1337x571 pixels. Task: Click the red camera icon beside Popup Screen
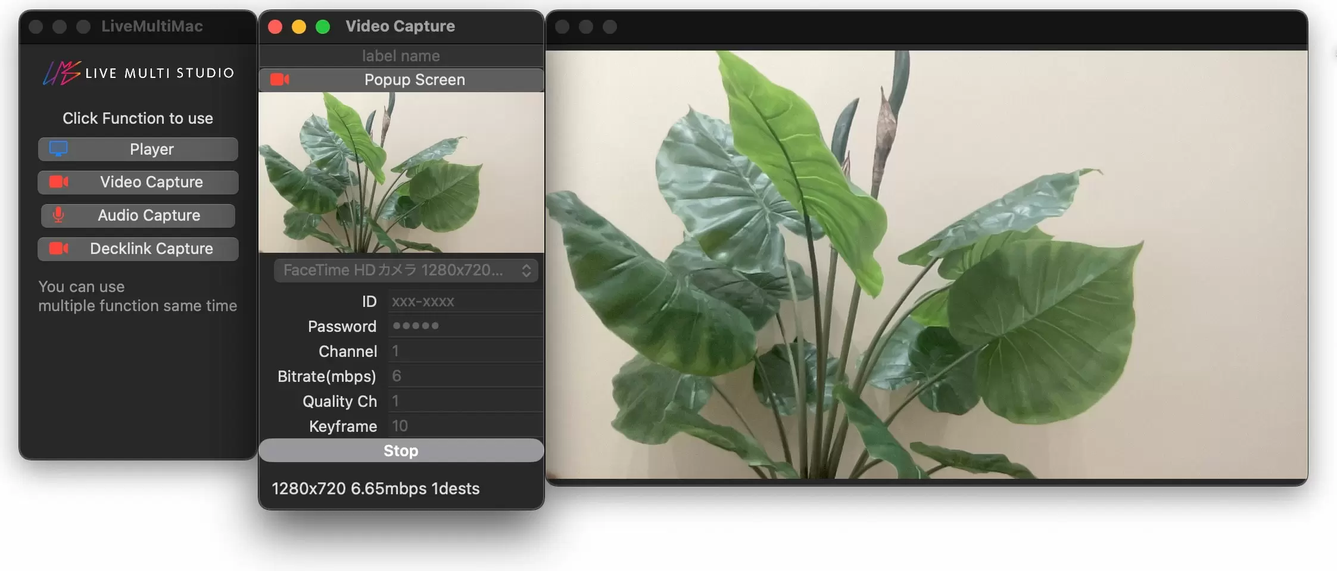click(279, 80)
